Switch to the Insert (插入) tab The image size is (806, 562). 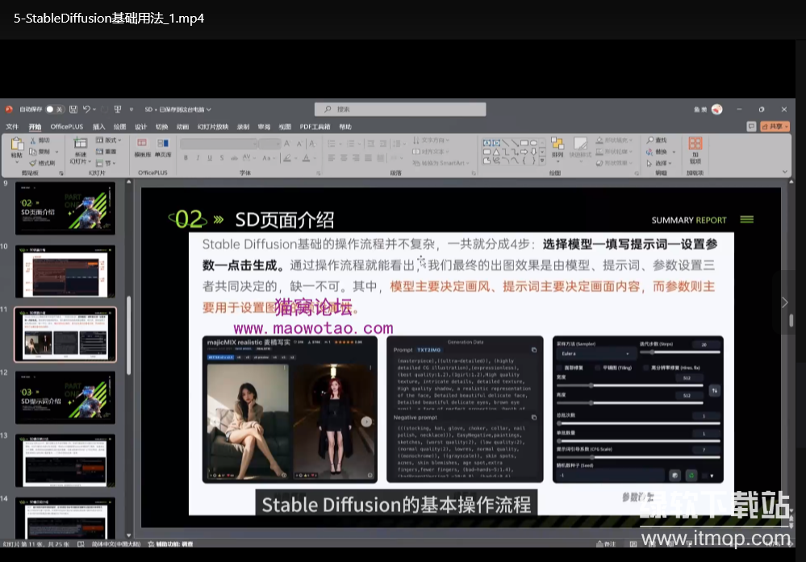click(x=98, y=127)
